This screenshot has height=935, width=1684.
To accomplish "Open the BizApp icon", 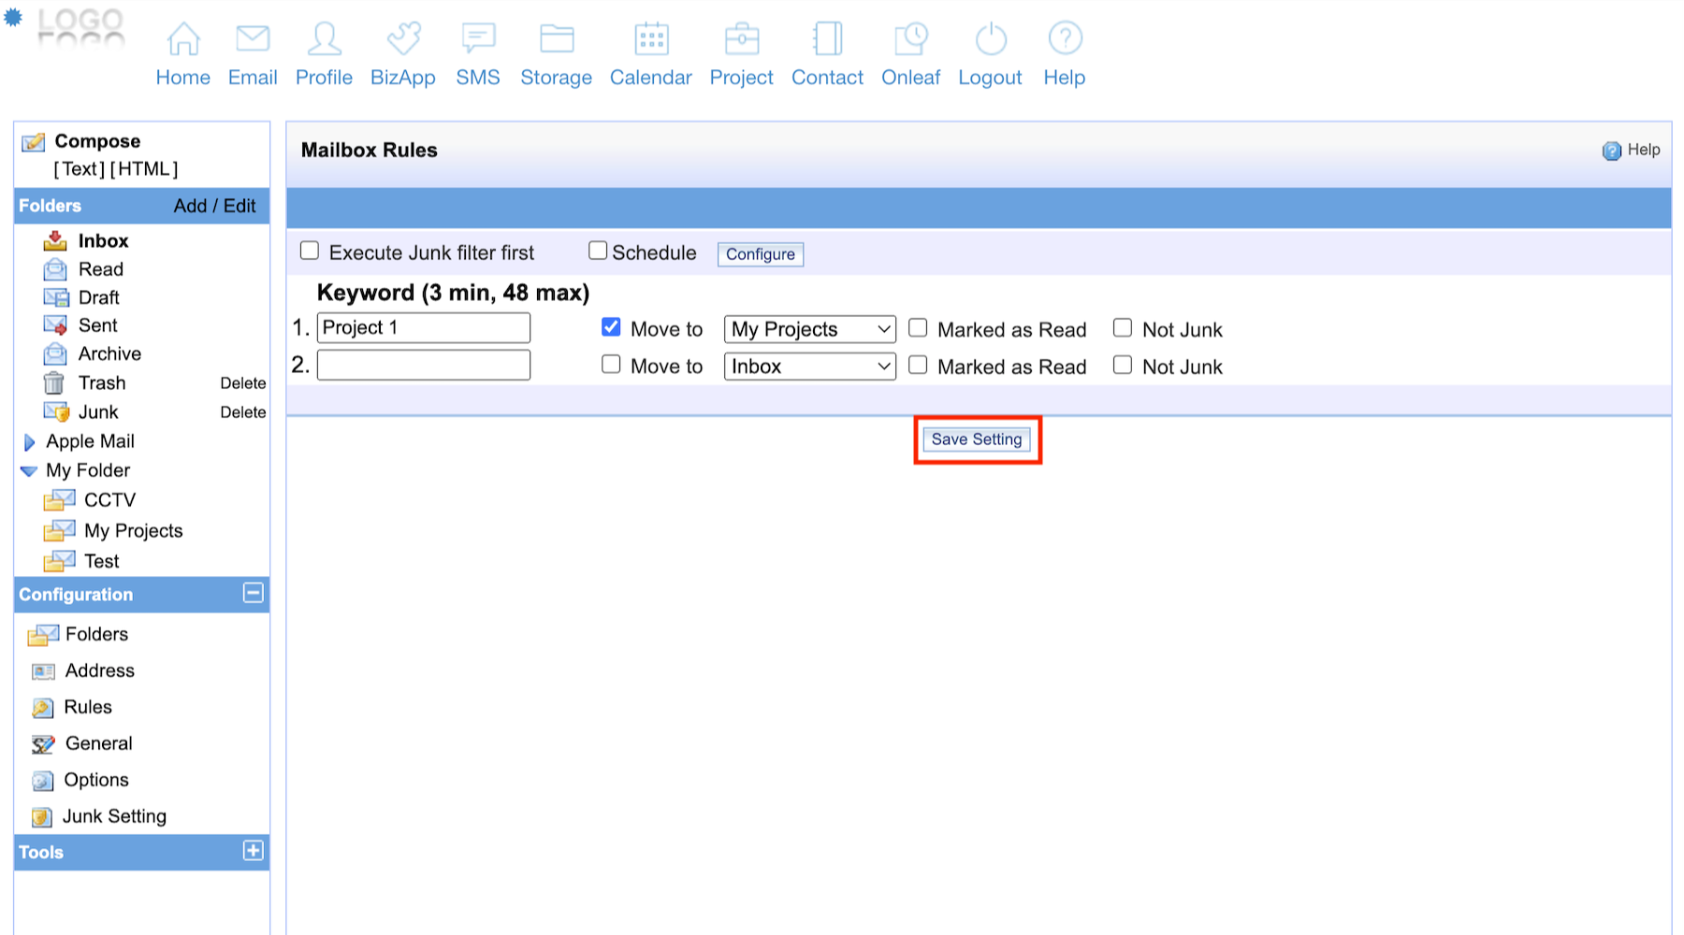I will click(x=403, y=39).
